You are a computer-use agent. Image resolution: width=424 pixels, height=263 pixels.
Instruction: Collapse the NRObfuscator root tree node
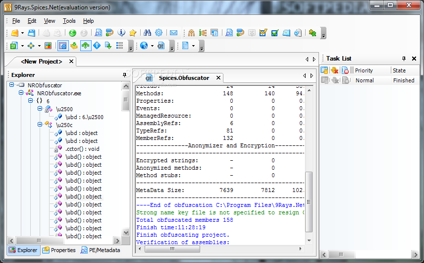click(x=11, y=85)
